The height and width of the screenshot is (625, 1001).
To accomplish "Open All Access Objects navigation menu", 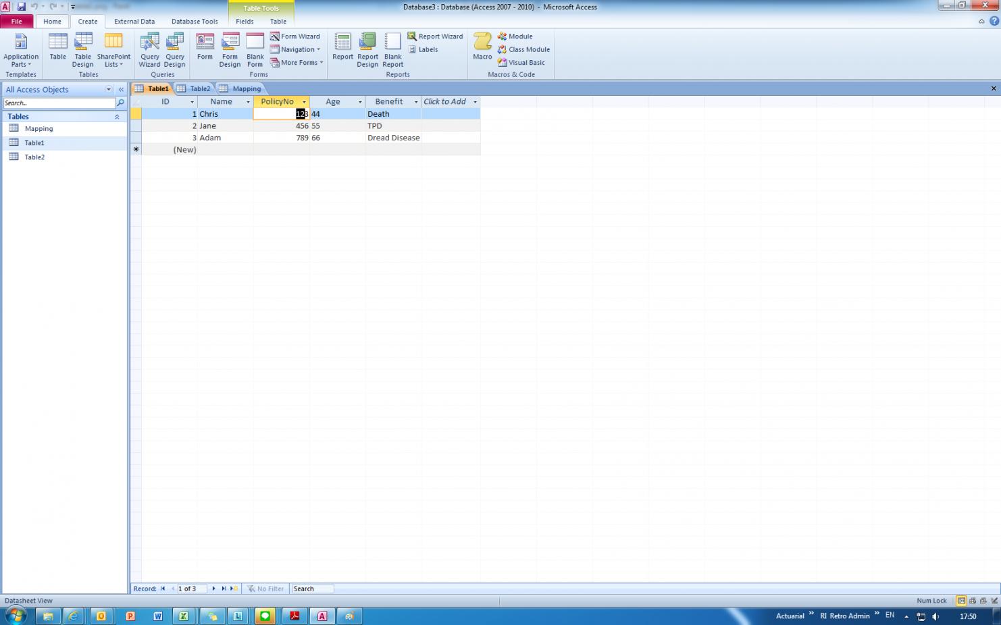I will click(108, 89).
